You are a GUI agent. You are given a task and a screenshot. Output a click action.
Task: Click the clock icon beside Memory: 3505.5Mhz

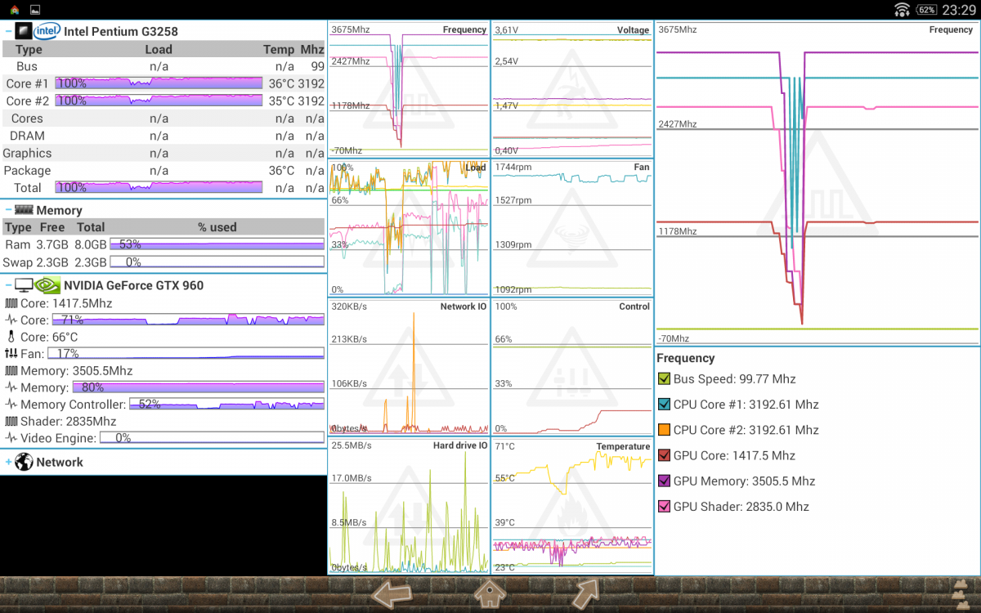pyautogui.click(x=11, y=370)
